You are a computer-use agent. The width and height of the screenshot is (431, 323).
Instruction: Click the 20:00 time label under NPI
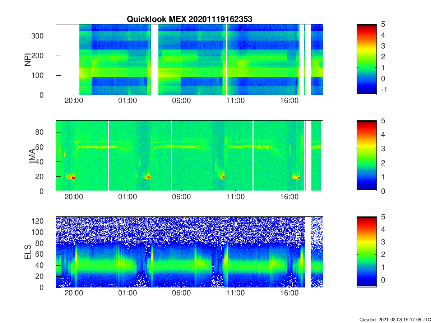(74, 101)
